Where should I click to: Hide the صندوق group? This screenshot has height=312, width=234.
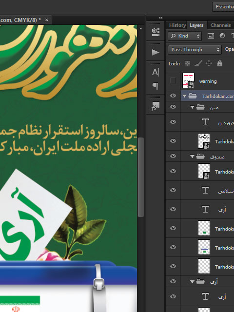tap(173, 156)
